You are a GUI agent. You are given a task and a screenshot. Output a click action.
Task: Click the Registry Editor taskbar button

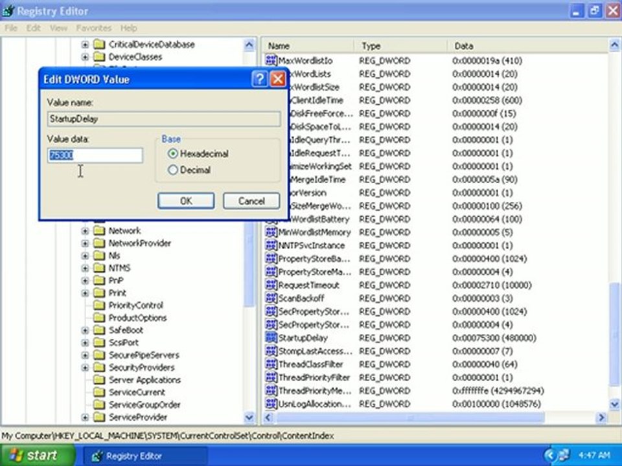[x=145, y=456]
